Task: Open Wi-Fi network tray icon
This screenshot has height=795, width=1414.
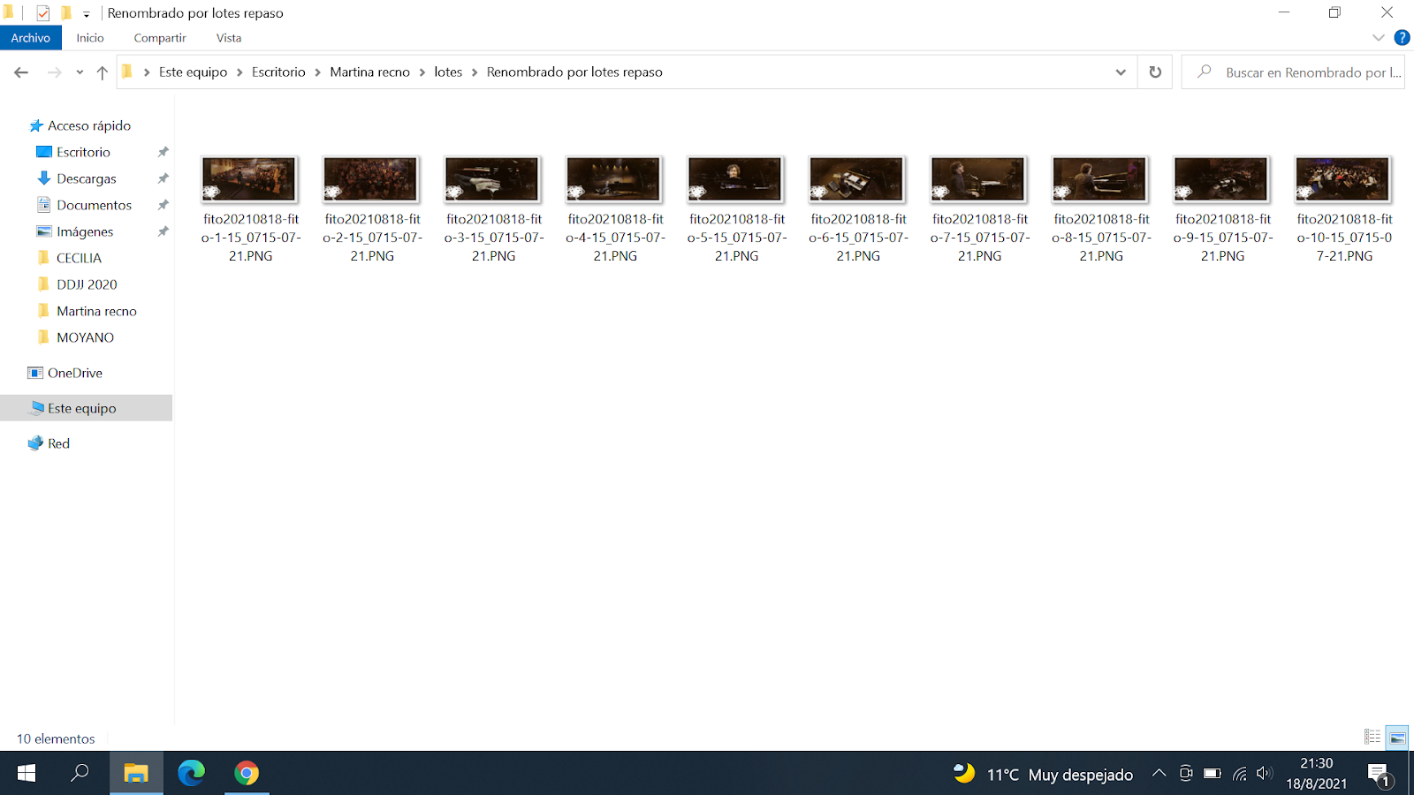Action: [x=1240, y=774]
